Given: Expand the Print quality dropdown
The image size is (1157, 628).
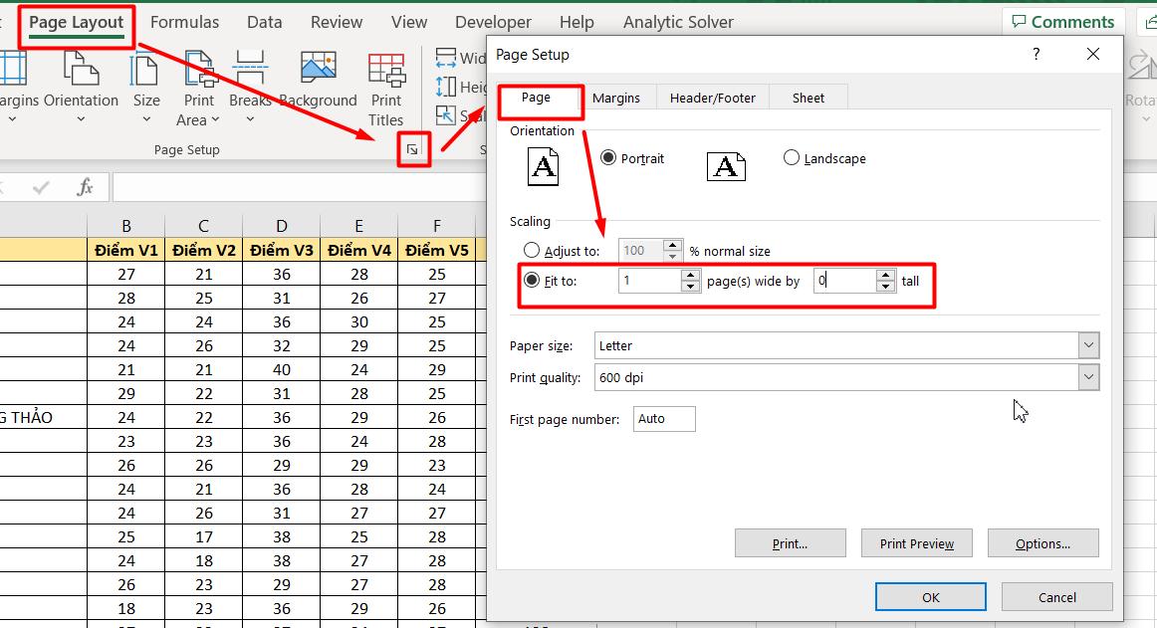Looking at the screenshot, I should tap(1088, 377).
